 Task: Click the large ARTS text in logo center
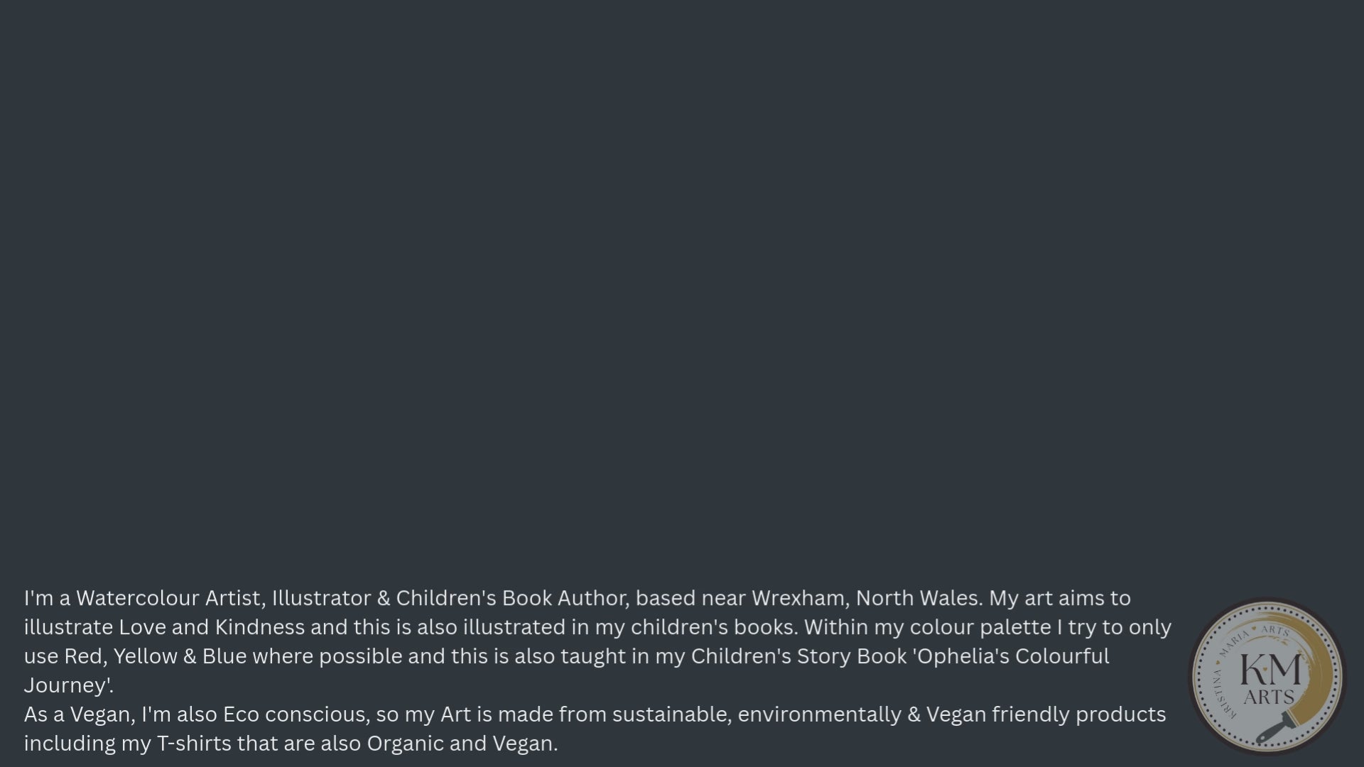tap(1269, 697)
